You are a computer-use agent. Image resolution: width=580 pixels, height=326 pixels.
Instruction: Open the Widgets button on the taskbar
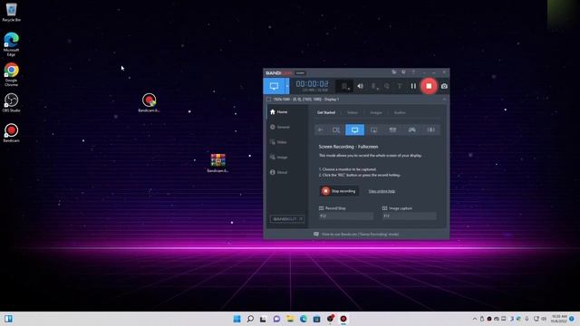pyautogui.click(x=8, y=319)
